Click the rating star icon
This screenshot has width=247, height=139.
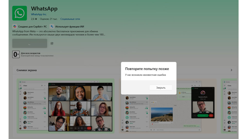[36, 19]
